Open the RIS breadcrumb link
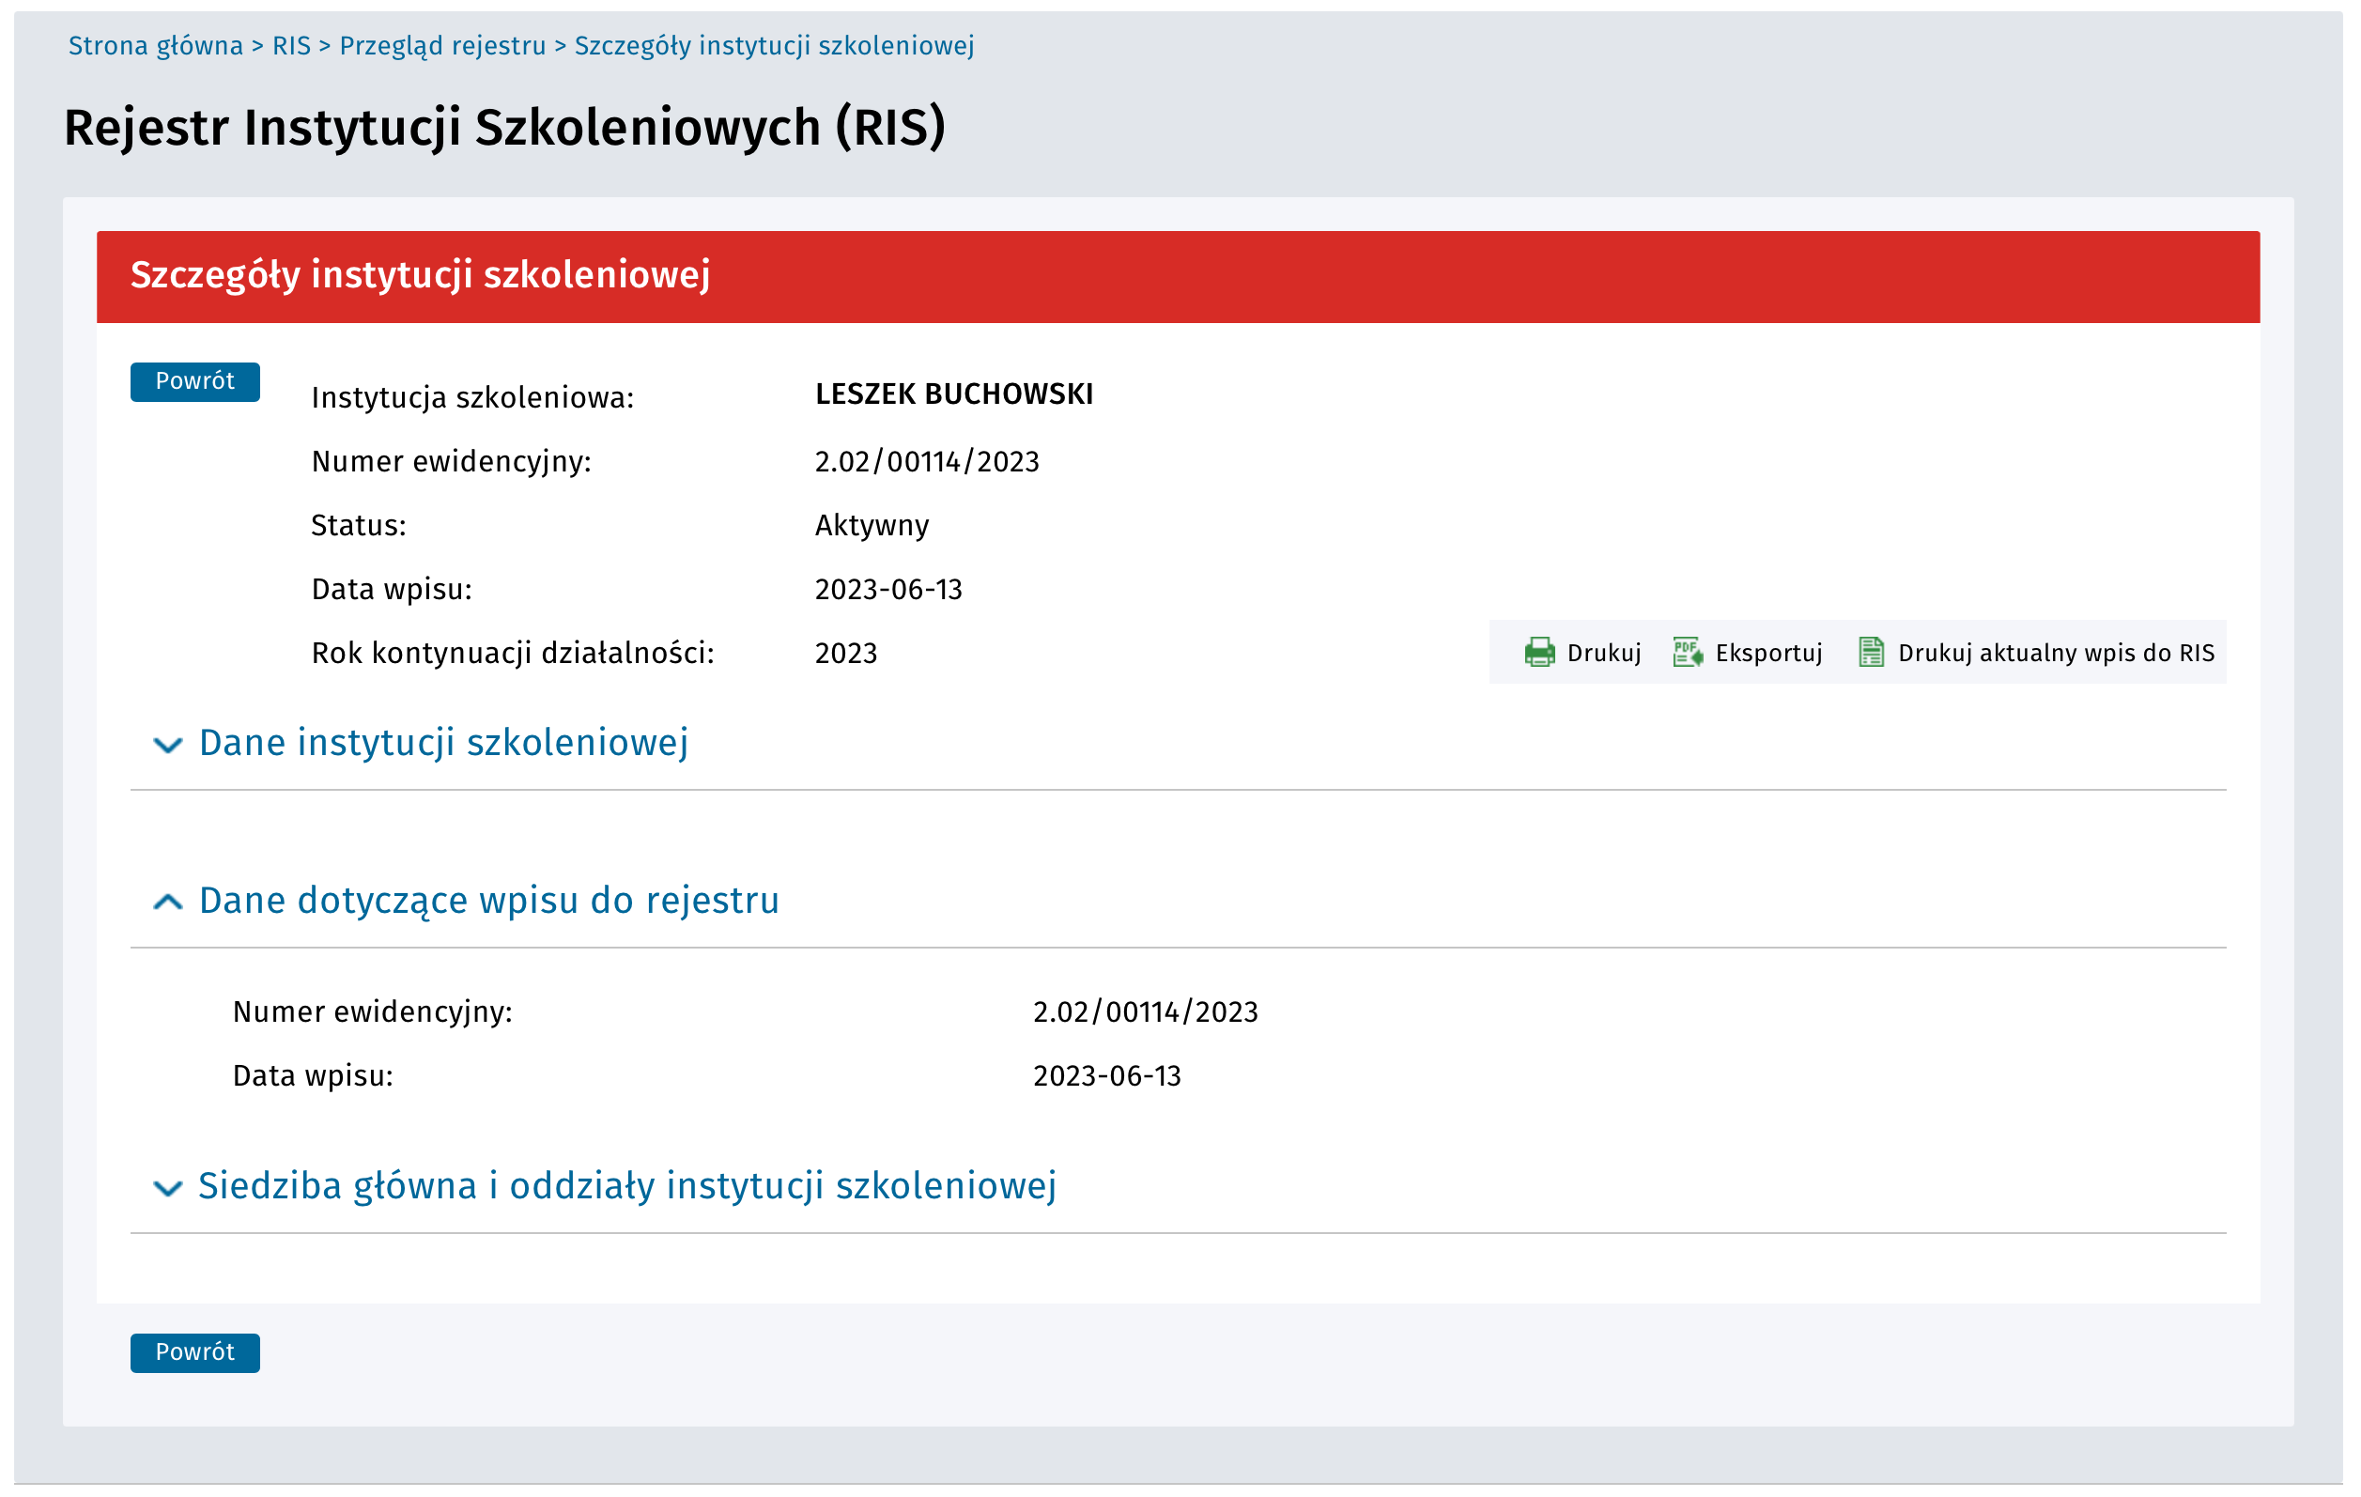 tap(291, 46)
